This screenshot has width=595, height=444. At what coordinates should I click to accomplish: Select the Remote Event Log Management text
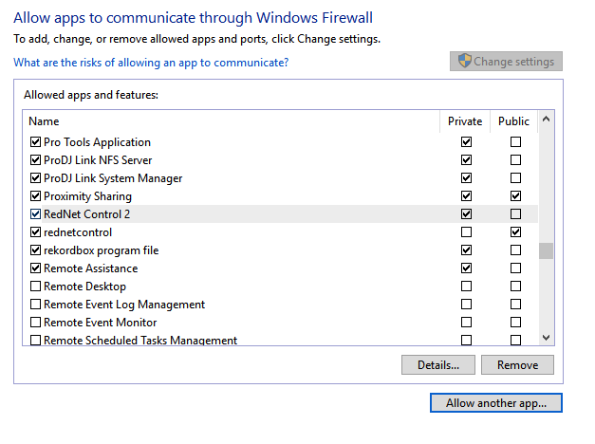tap(124, 304)
